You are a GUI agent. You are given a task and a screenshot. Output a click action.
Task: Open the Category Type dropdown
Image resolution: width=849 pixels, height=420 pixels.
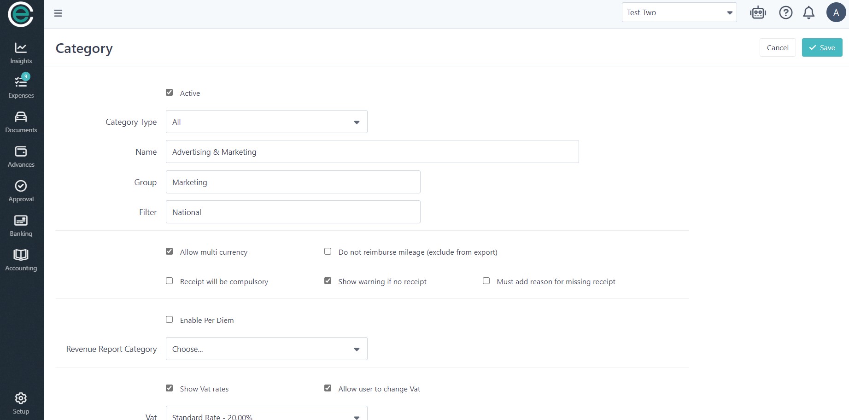(267, 122)
